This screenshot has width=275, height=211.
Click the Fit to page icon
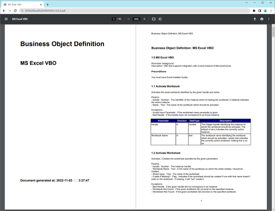pyautogui.click(x=153, y=19)
